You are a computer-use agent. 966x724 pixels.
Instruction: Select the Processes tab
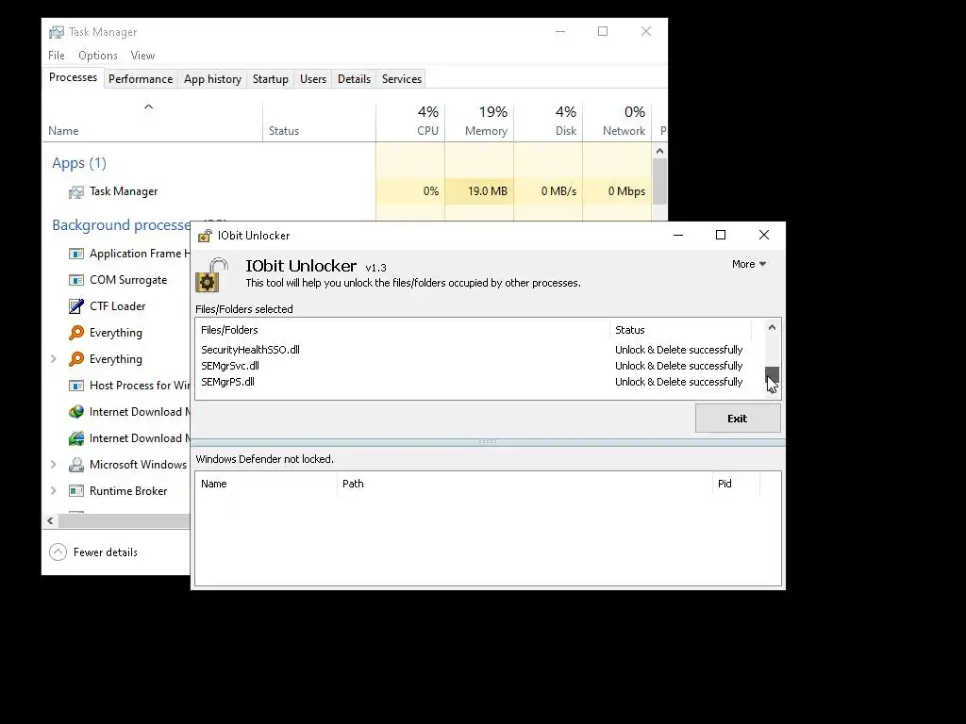tap(73, 77)
